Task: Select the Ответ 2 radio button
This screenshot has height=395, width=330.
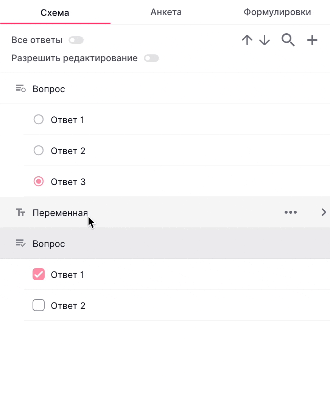Action: [39, 151]
